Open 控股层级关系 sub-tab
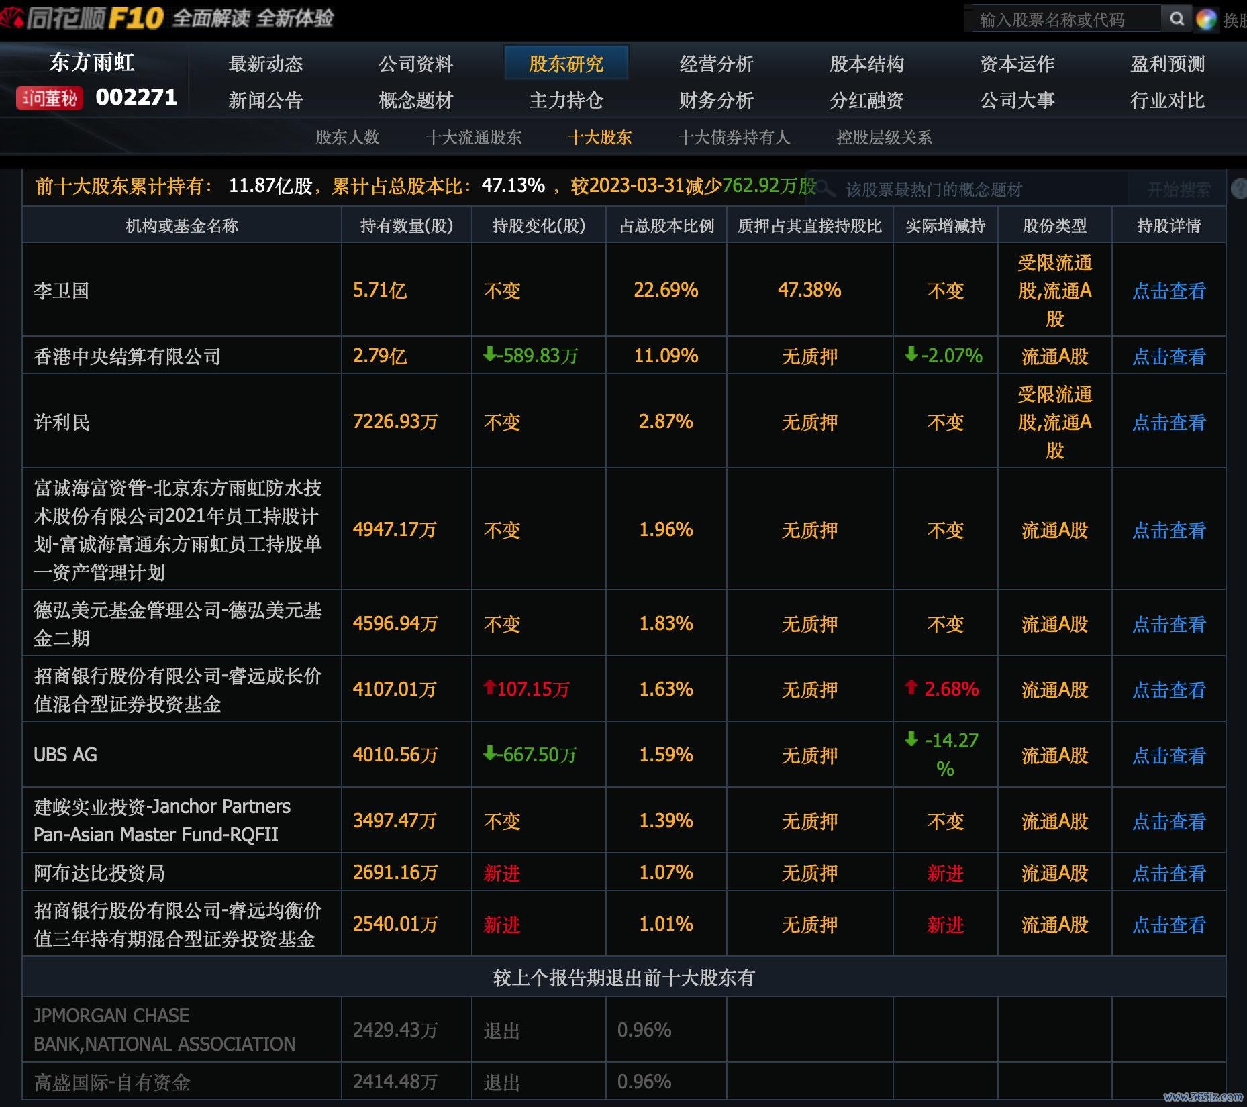1247x1107 pixels. (883, 138)
